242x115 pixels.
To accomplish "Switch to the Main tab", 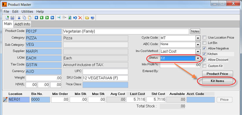I will (x=8, y=24).
